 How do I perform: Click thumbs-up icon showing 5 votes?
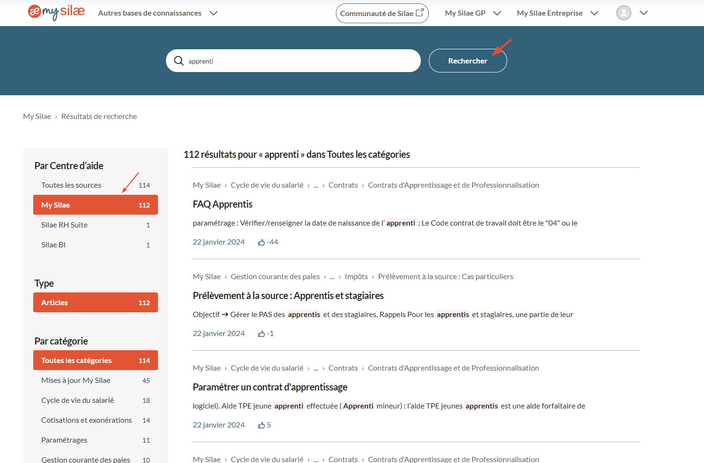261,426
